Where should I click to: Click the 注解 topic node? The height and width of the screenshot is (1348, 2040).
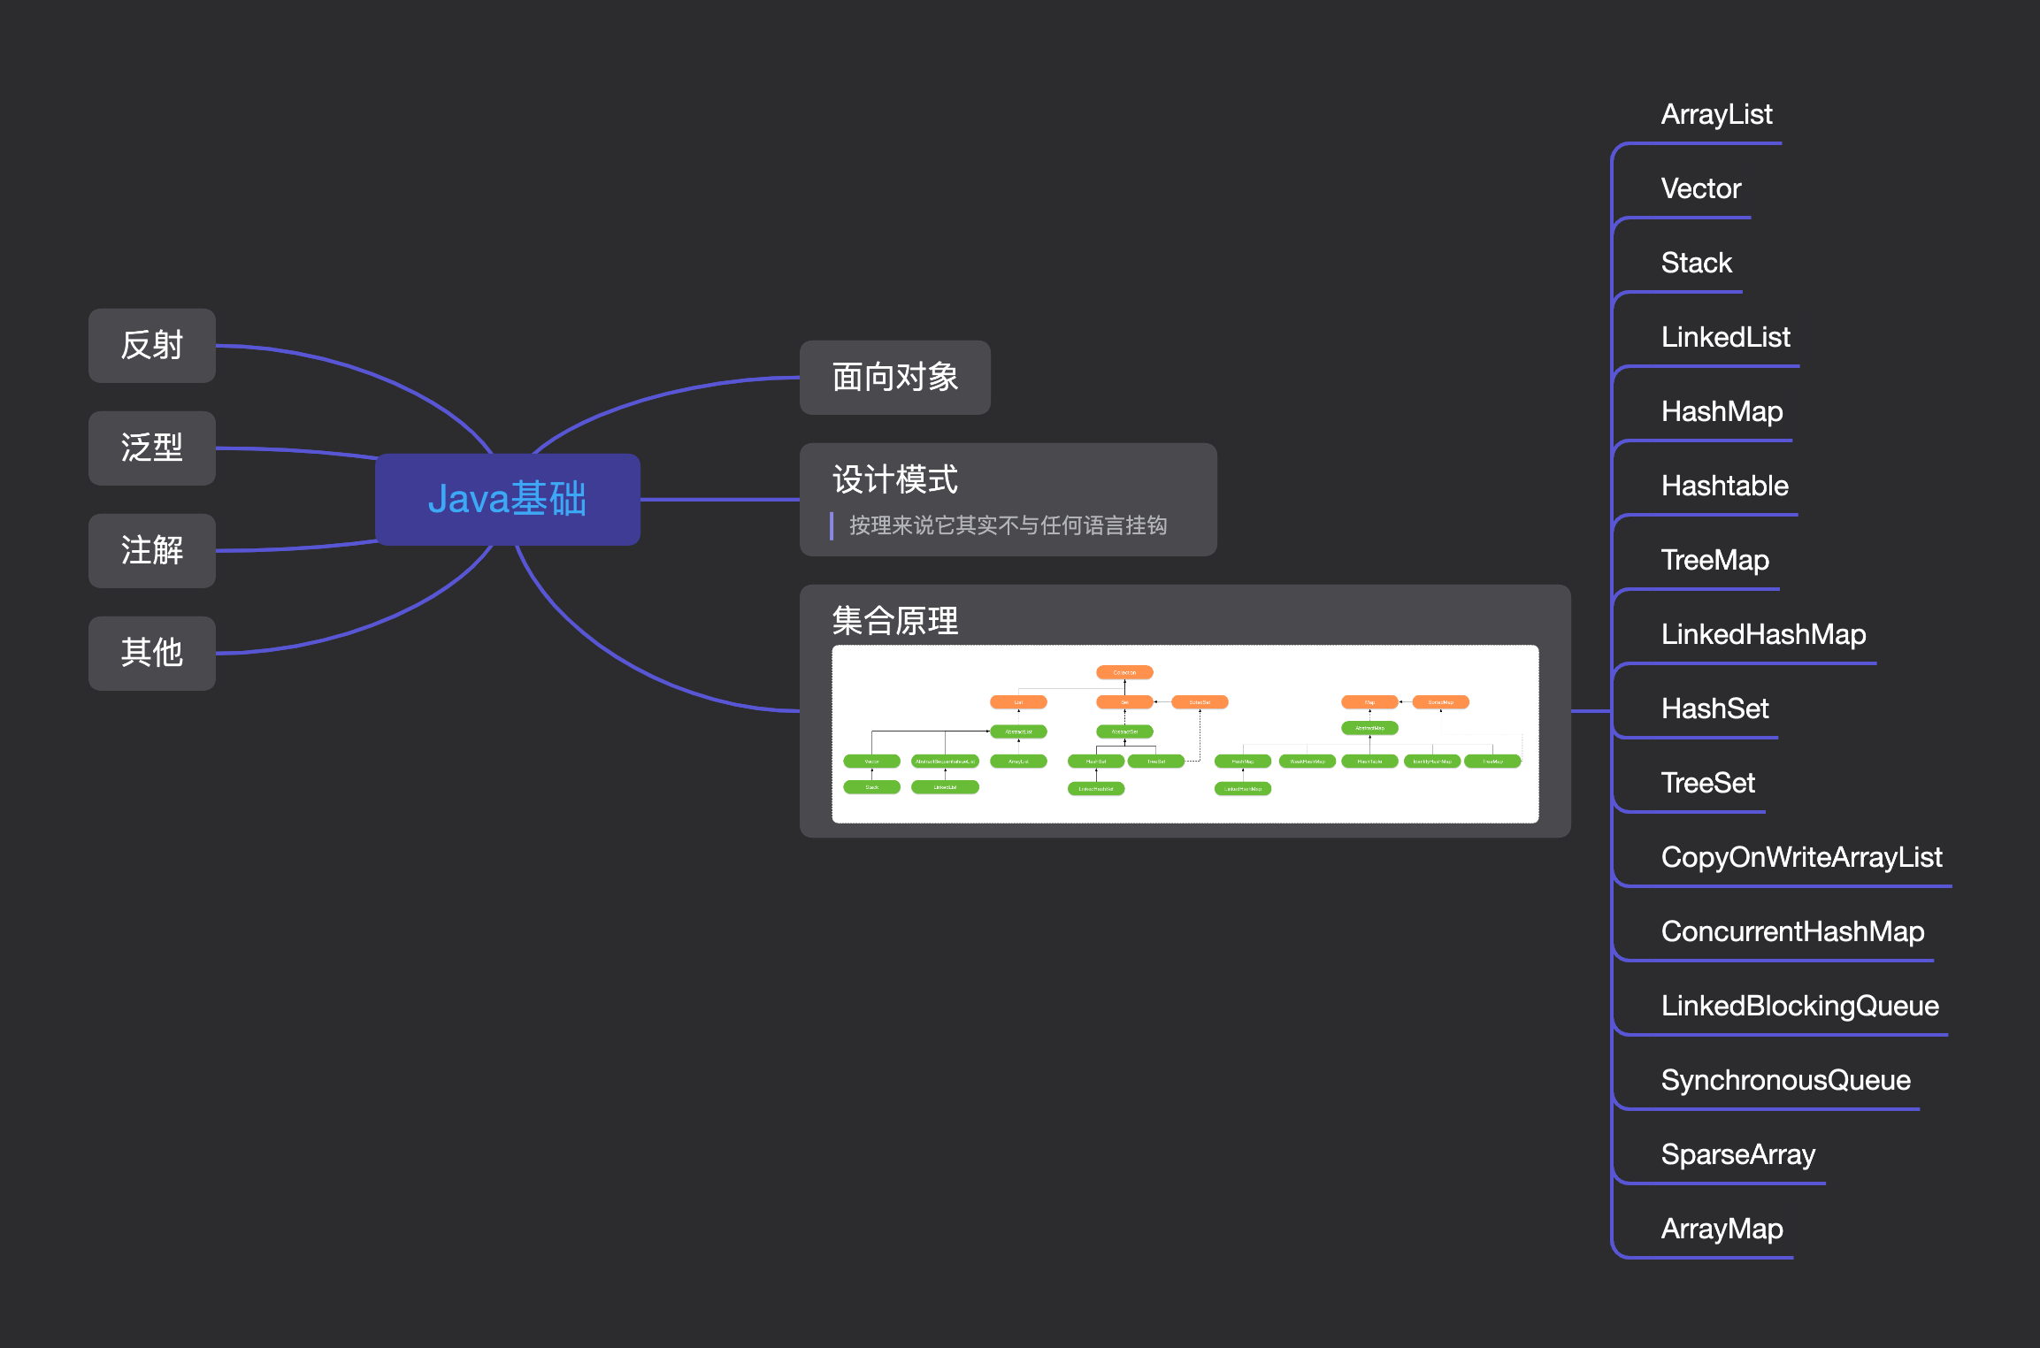[152, 550]
